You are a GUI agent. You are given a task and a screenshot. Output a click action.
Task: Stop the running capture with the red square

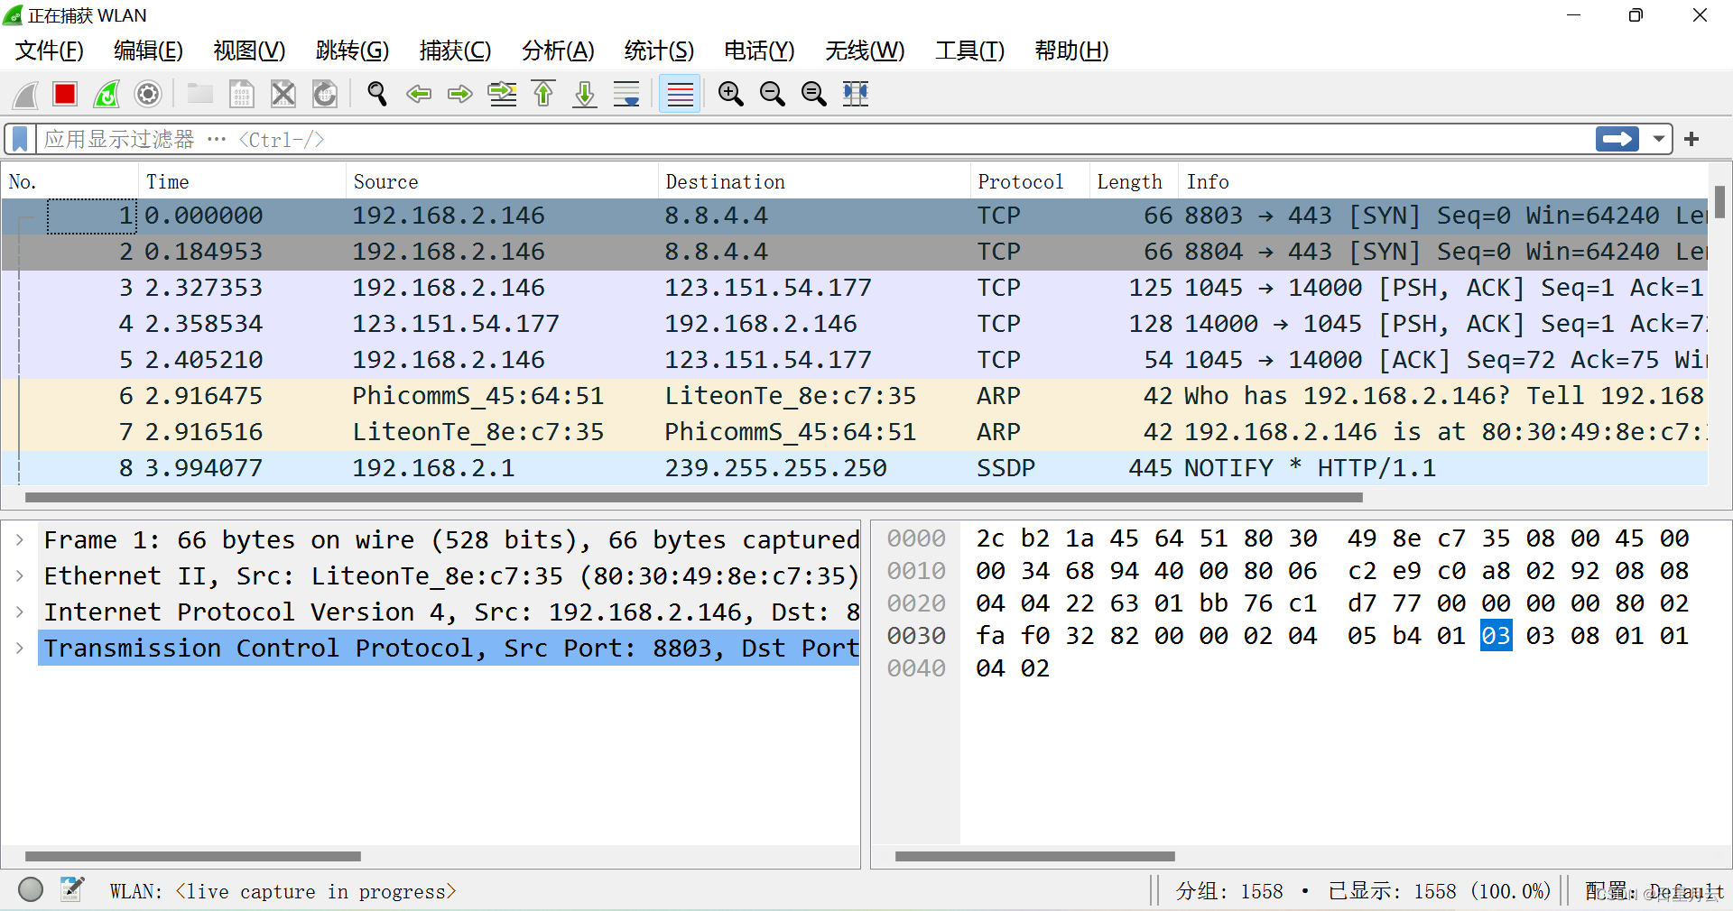click(65, 94)
